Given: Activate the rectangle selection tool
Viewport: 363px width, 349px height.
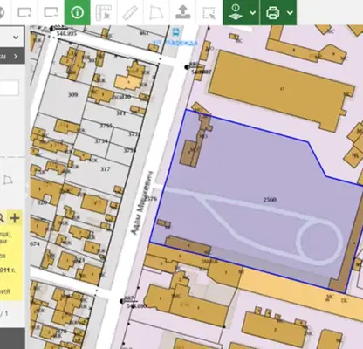Looking at the screenshot, I should pyautogui.click(x=209, y=12).
